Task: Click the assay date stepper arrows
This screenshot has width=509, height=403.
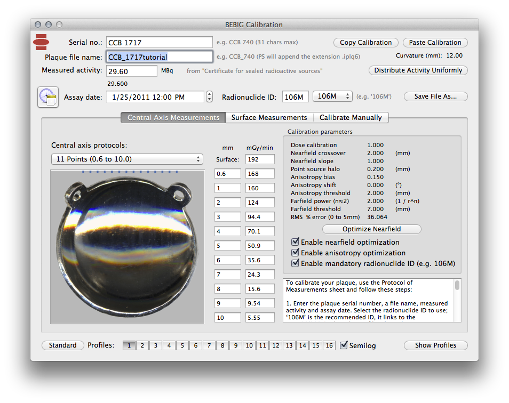Action: [x=209, y=96]
